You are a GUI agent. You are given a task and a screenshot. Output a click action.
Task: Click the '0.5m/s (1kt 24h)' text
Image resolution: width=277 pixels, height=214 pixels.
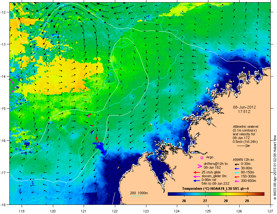[245, 142]
